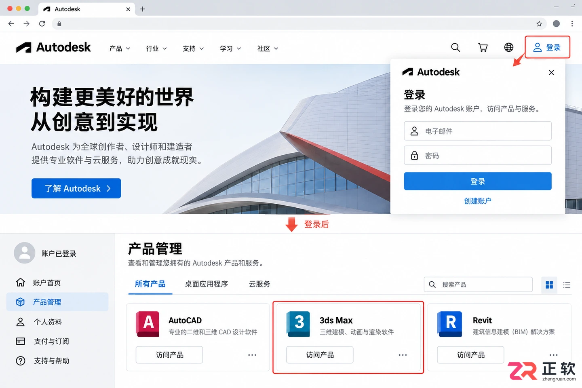Image resolution: width=582 pixels, height=388 pixels.
Task: Click the AutoCAD product icon
Action: [148, 324]
